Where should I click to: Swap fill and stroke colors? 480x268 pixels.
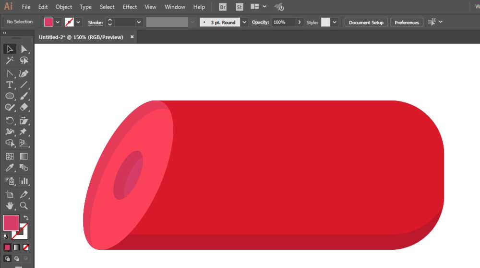26,218
